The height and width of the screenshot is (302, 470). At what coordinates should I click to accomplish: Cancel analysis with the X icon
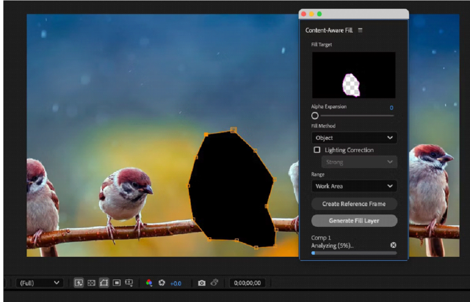393,245
